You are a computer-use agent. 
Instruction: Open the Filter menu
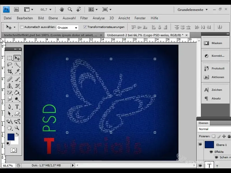coord(84,18)
